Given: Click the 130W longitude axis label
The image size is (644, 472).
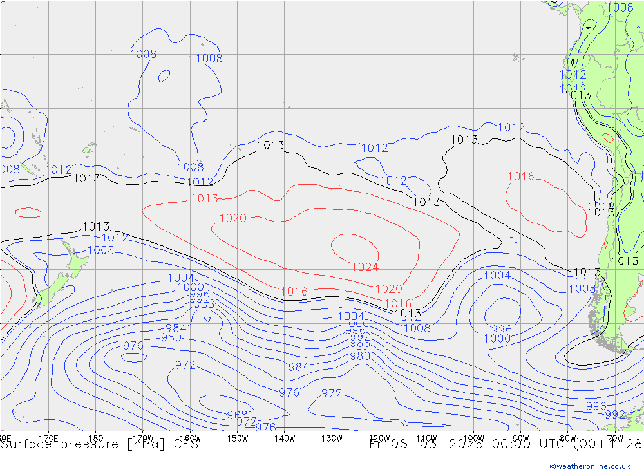Looking at the screenshot, I should point(332,439).
